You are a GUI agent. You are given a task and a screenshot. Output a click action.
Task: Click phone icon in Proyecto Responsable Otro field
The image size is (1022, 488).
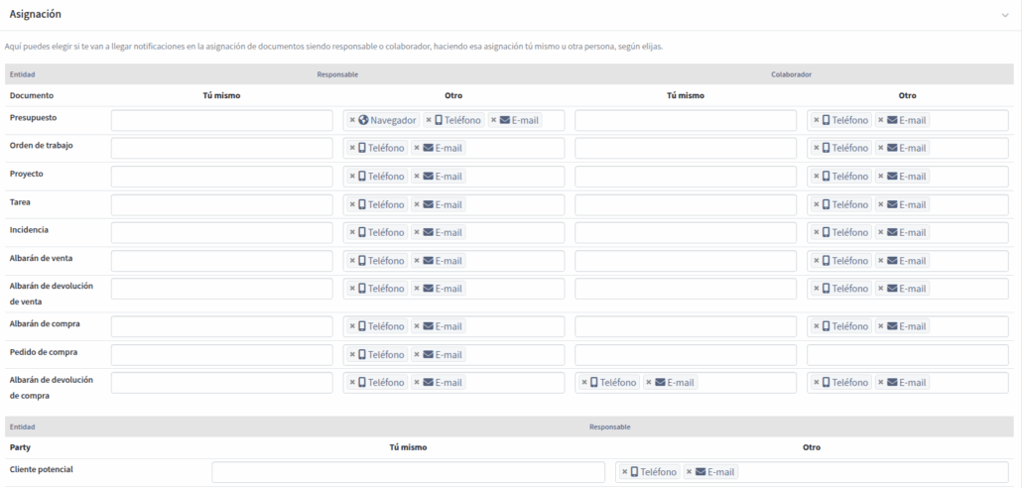click(x=362, y=176)
